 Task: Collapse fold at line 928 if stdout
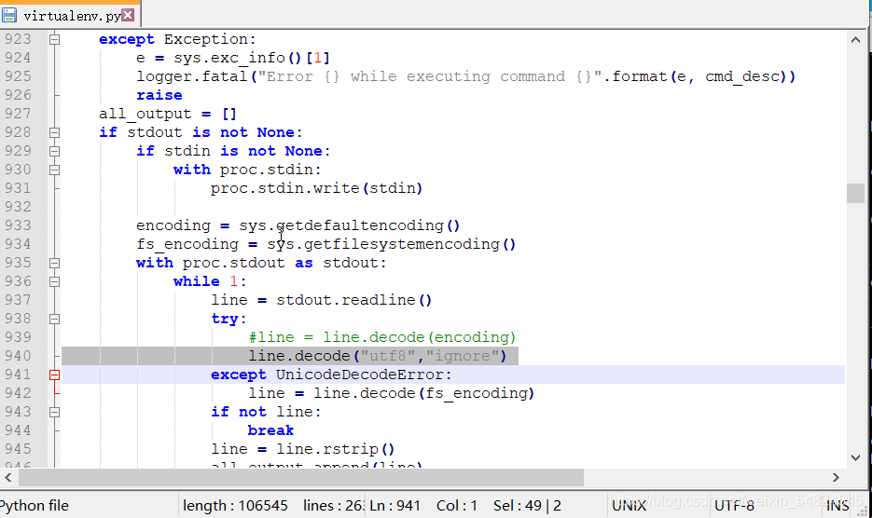[54, 132]
